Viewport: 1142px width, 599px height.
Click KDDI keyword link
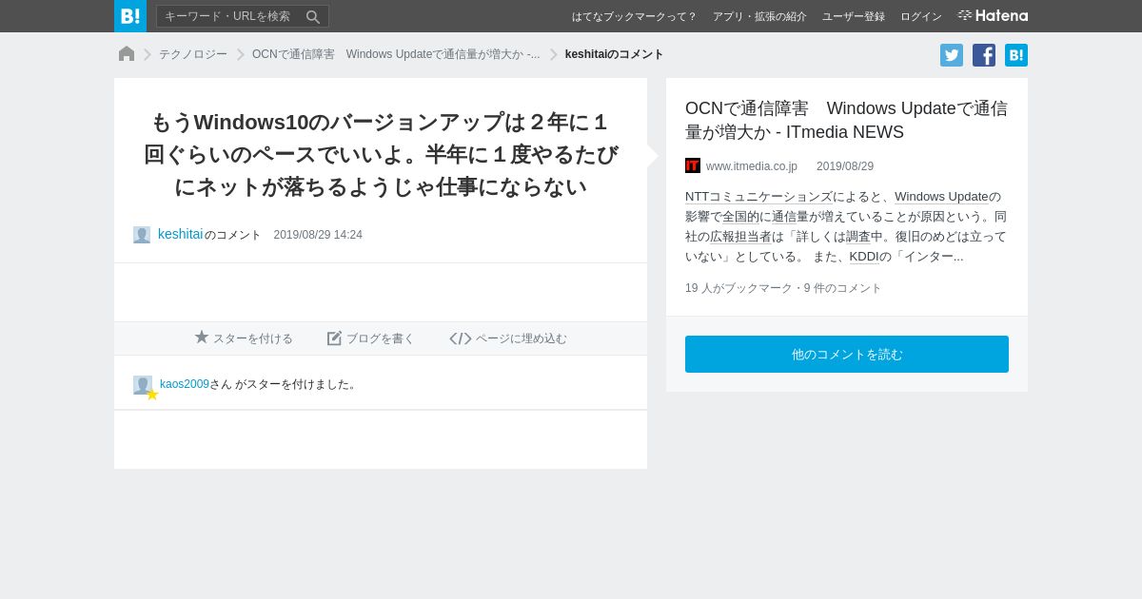[864, 257]
